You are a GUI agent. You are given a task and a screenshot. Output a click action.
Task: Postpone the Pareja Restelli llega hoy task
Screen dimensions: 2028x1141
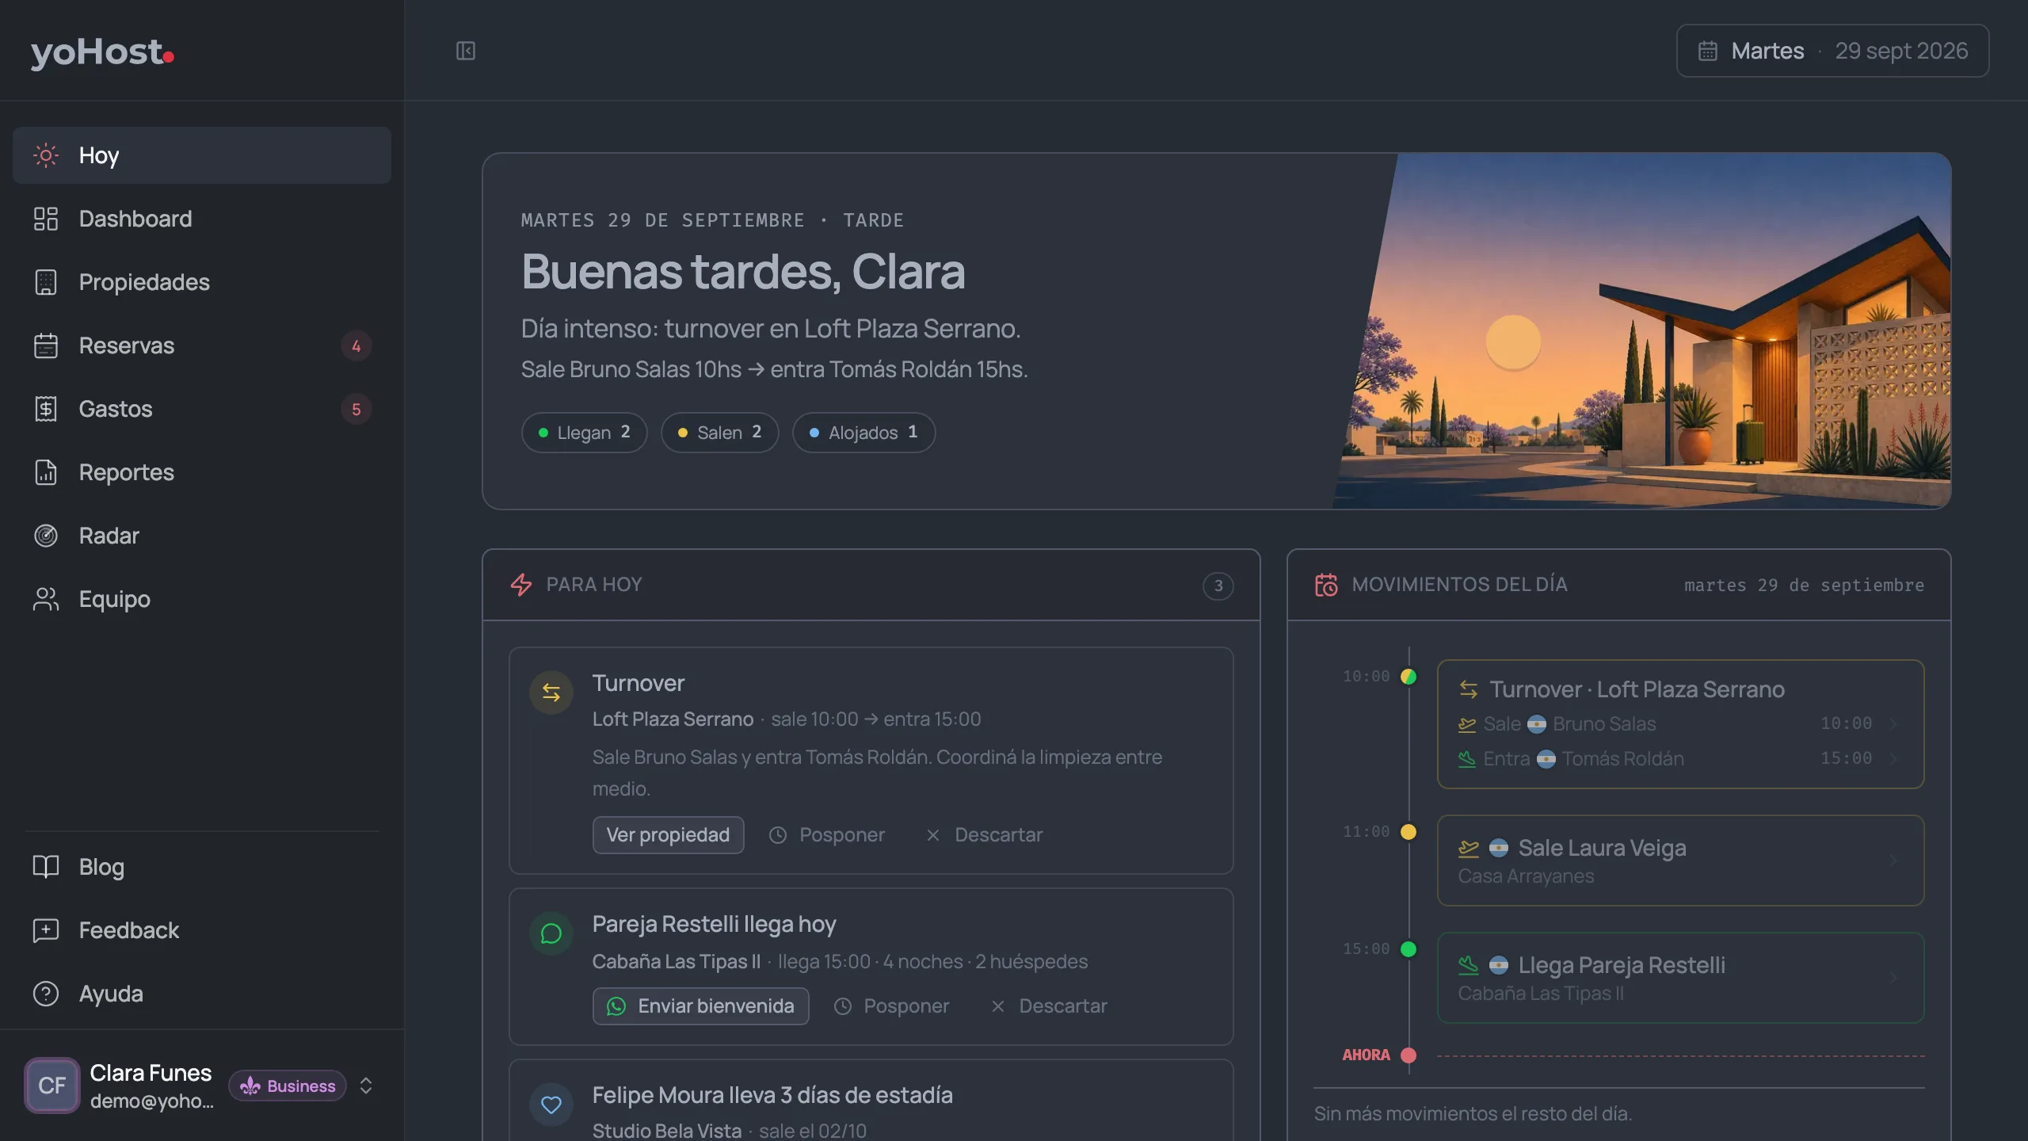pyautogui.click(x=891, y=1006)
